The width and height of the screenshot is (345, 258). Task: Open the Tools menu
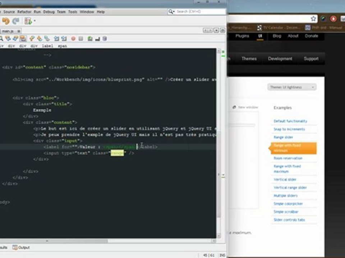coord(73,11)
